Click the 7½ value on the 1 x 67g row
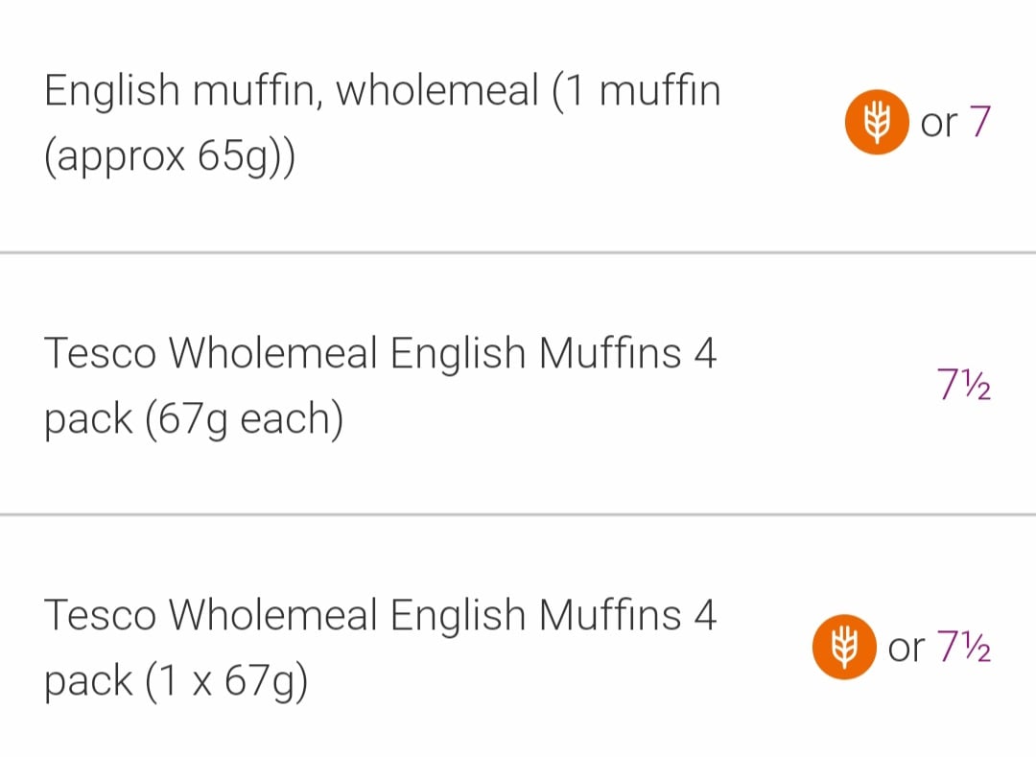 [963, 649]
